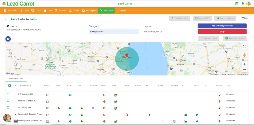Check the Michelle A. Zitzke row checkbox

8,101
